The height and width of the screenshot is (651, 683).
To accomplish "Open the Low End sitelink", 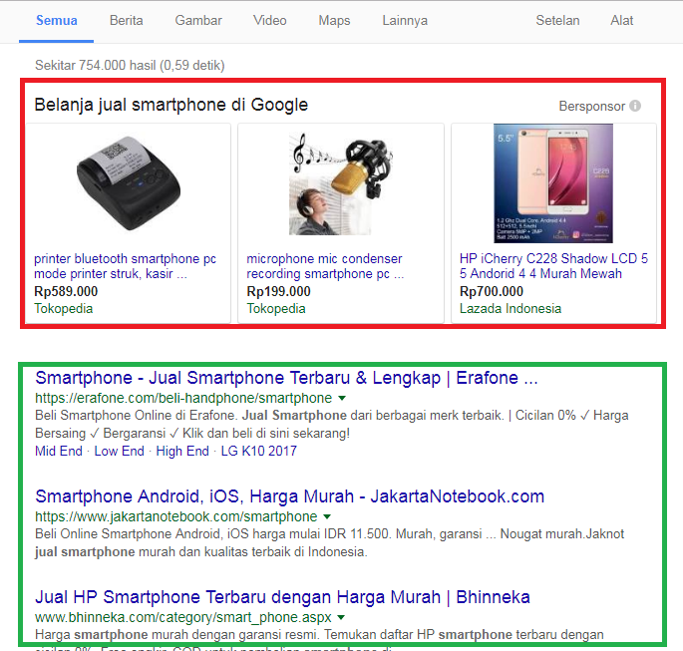I will click(120, 451).
